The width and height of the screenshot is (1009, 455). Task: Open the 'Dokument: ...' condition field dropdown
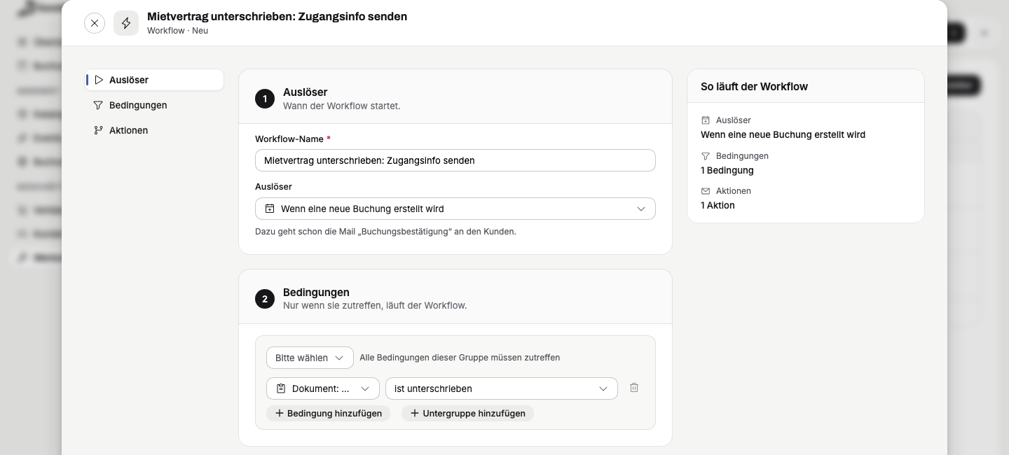pos(323,388)
